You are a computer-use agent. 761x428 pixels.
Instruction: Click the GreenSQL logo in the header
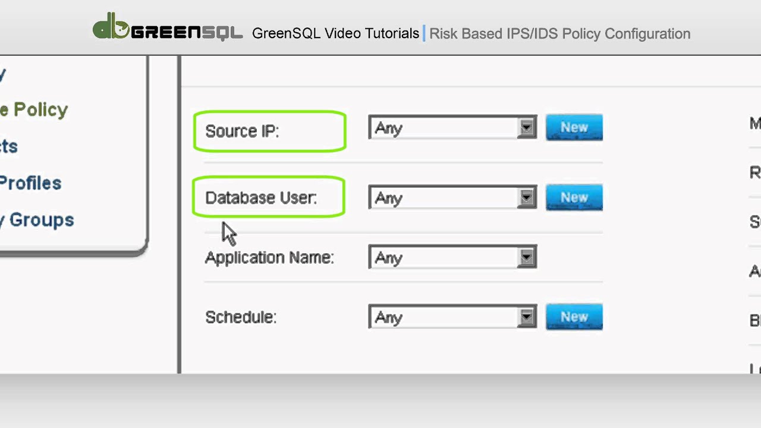click(x=168, y=27)
